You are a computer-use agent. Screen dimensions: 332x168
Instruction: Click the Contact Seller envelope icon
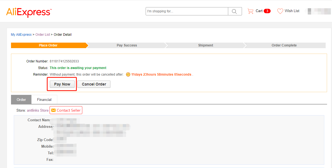pyautogui.click(x=53, y=110)
